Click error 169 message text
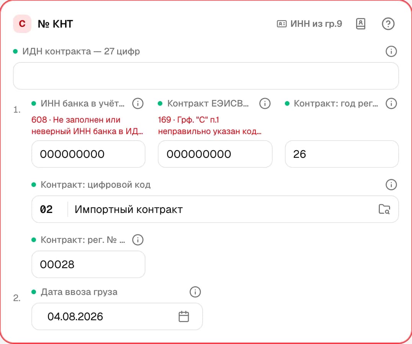The width and height of the screenshot is (412, 344). pyautogui.click(x=210, y=125)
